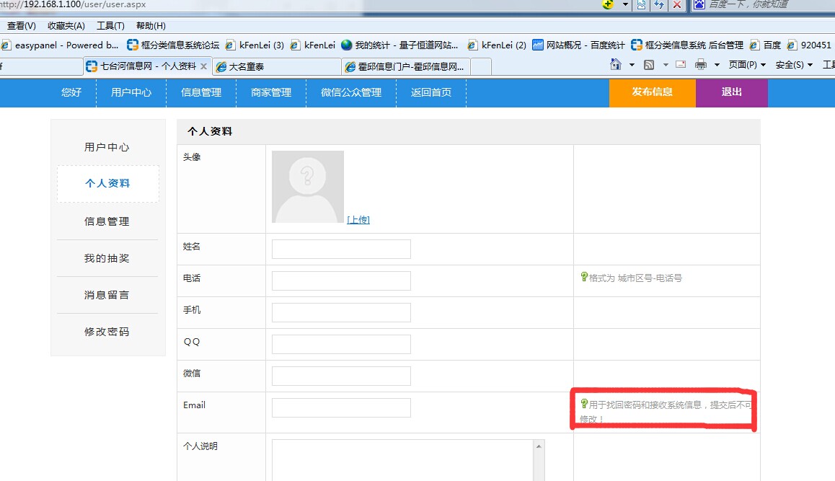Image resolution: width=835 pixels, height=481 pixels.
Task: Click the refresh arrows icon near address bar
Action: [x=659, y=4]
